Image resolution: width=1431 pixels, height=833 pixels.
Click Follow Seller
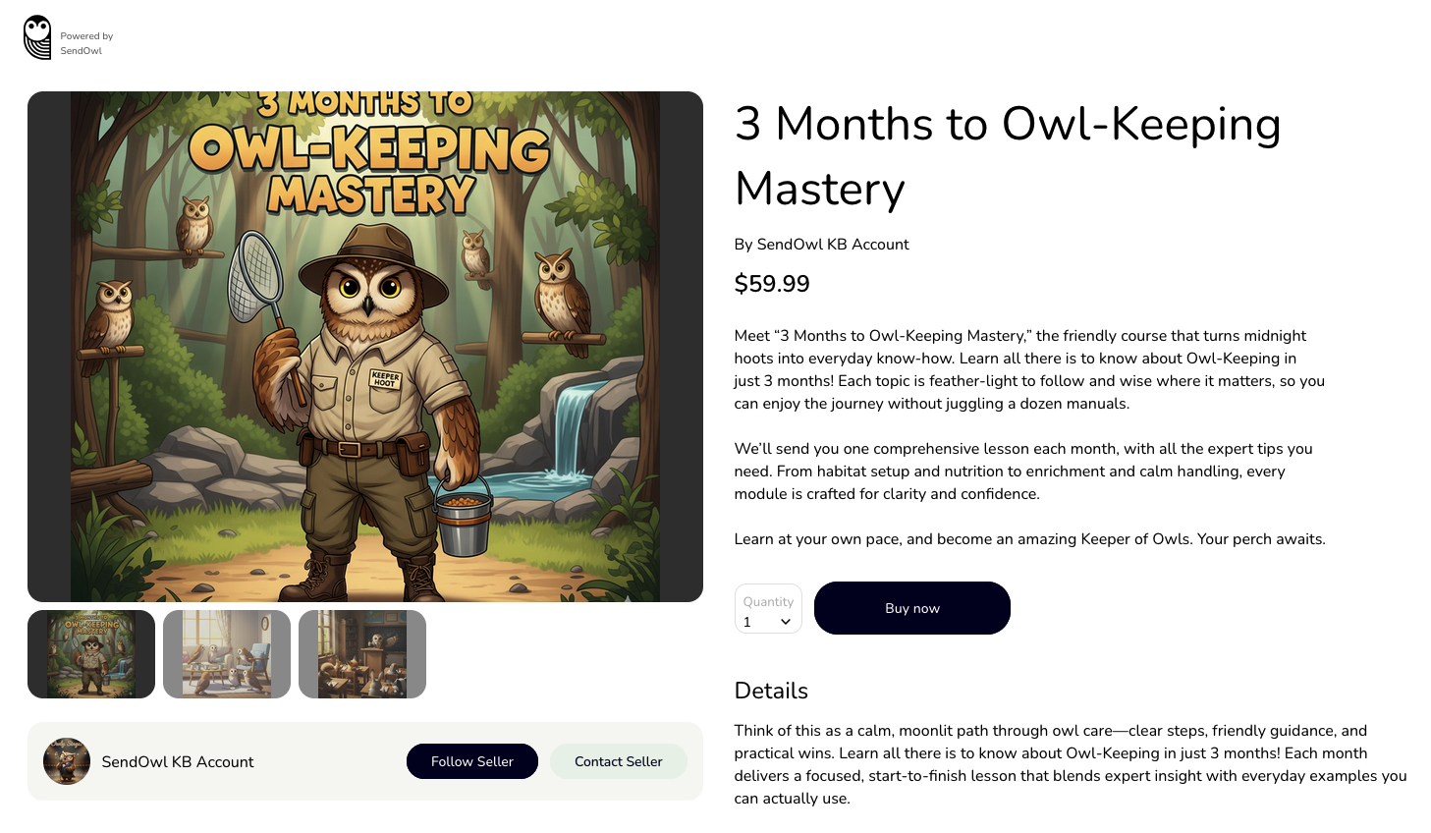pyautogui.click(x=472, y=761)
